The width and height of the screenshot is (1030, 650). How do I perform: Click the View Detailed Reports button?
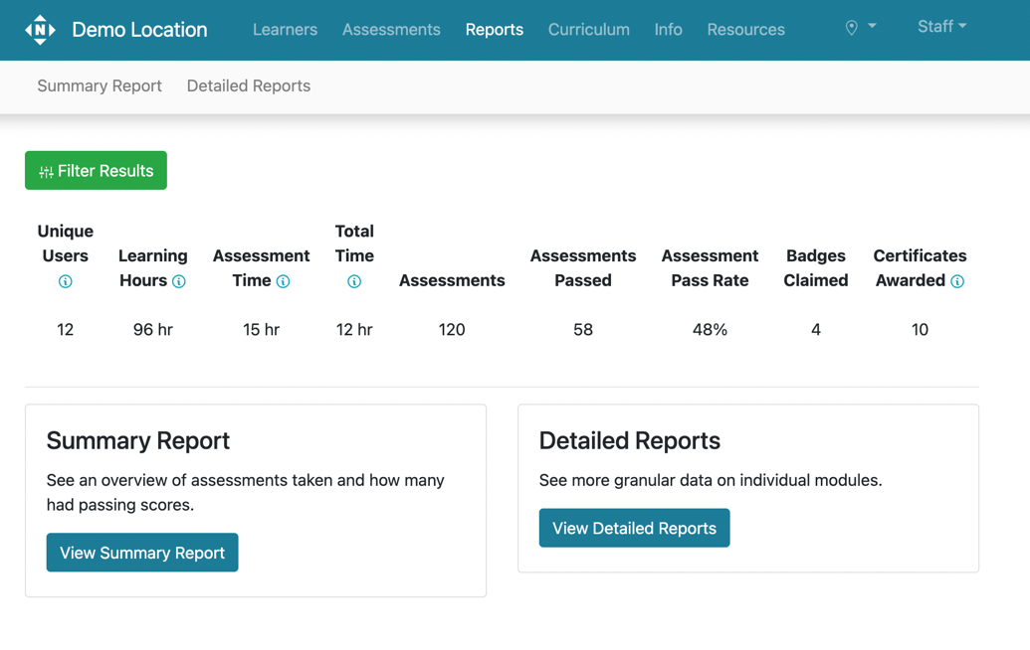click(635, 528)
